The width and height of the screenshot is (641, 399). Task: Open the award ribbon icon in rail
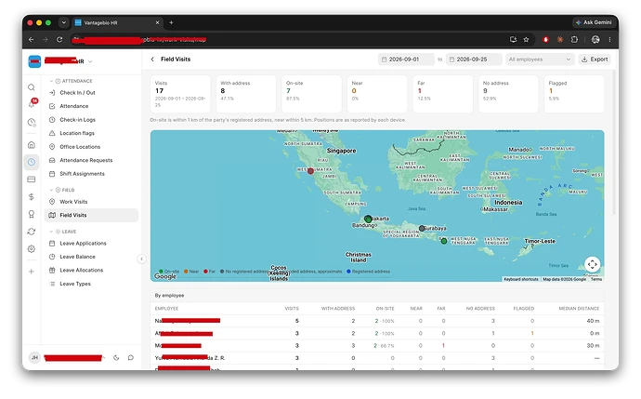(32, 214)
